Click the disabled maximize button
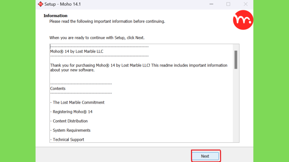 [228, 4]
